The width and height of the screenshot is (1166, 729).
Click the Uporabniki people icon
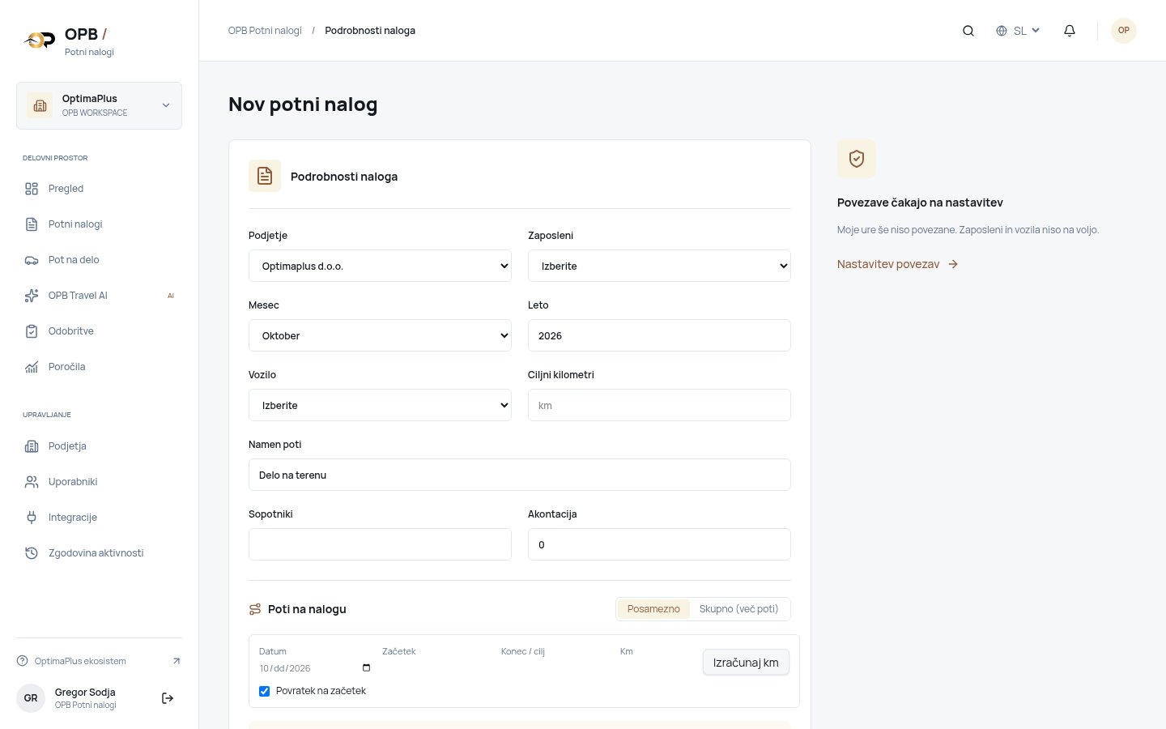click(x=32, y=482)
